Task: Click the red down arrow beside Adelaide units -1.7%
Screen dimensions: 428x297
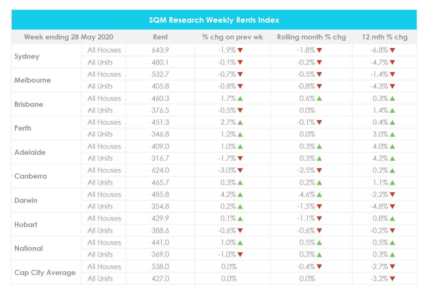Action: [x=240, y=159]
